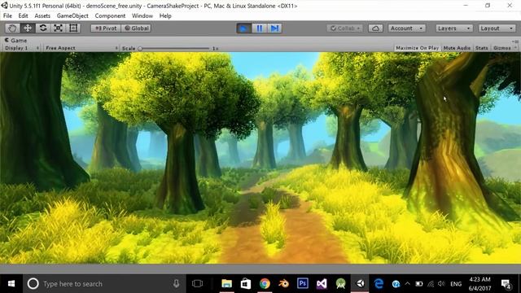
Task: Open the File menu
Action: click(x=7, y=15)
